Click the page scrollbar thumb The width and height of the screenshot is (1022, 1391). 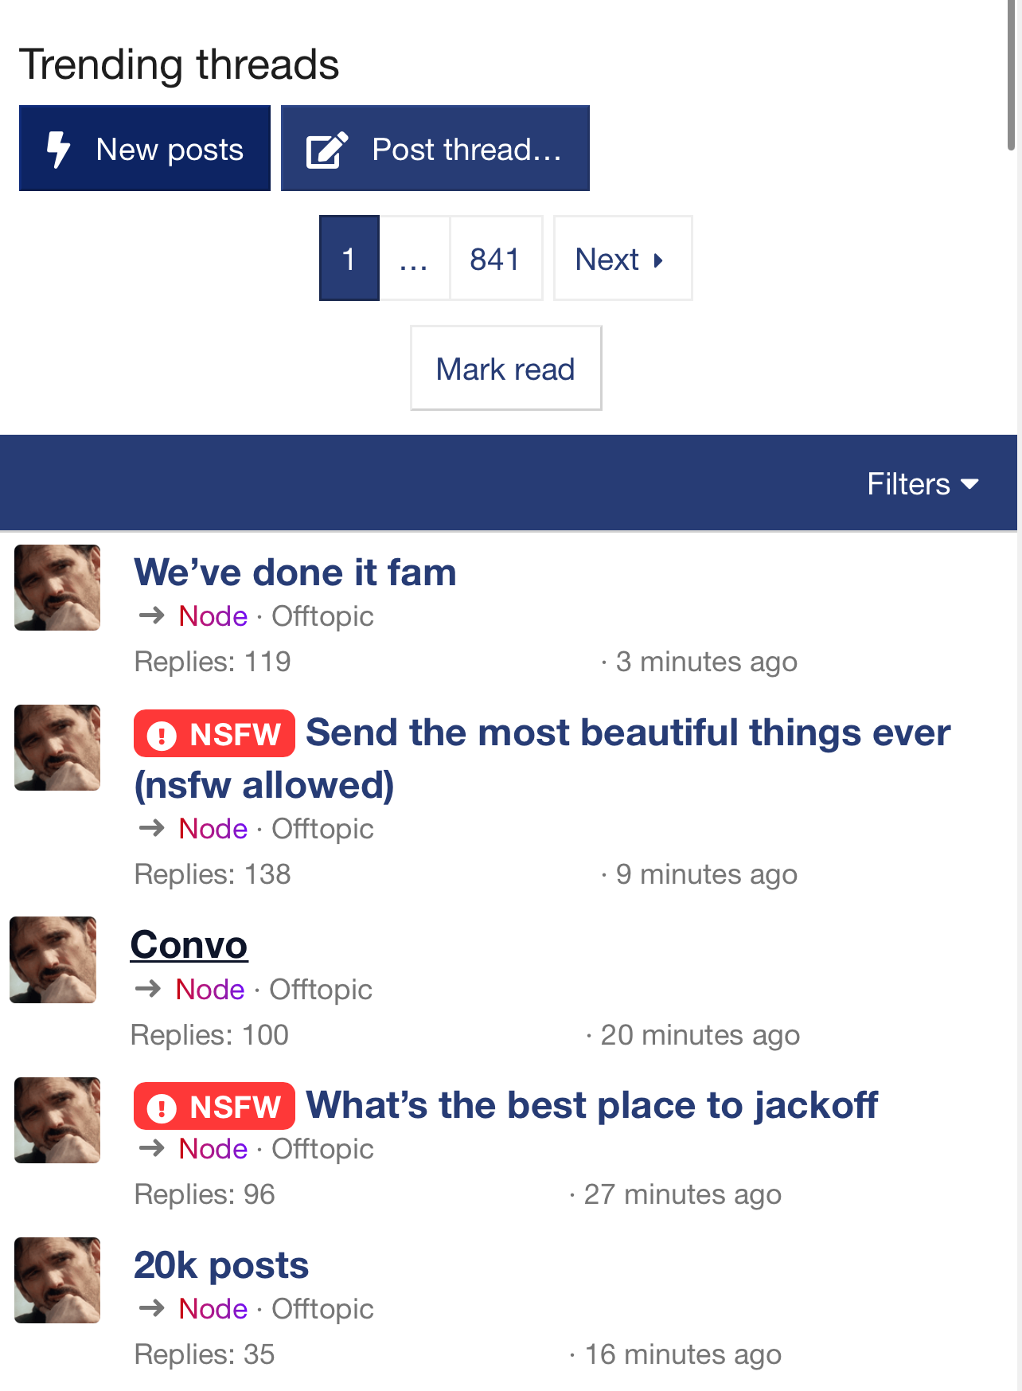pos(1011,76)
